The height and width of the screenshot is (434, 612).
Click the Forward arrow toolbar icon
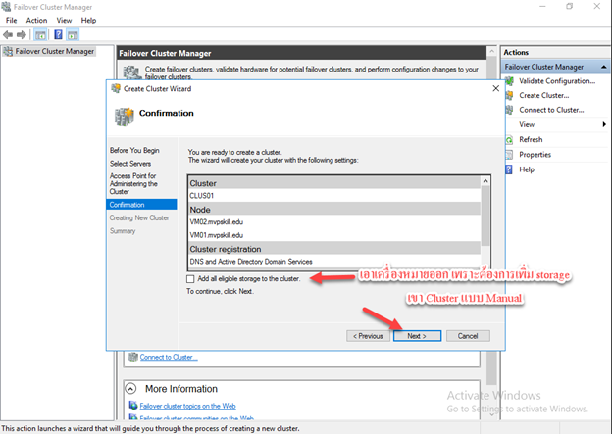coord(22,35)
